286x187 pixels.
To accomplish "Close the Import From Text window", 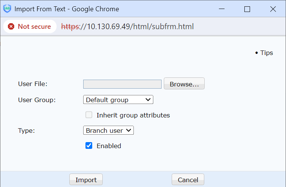I will [273, 9].
